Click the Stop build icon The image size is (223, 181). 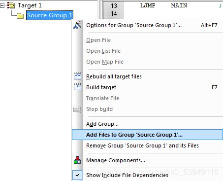pyautogui.click(x=77, y=109)
